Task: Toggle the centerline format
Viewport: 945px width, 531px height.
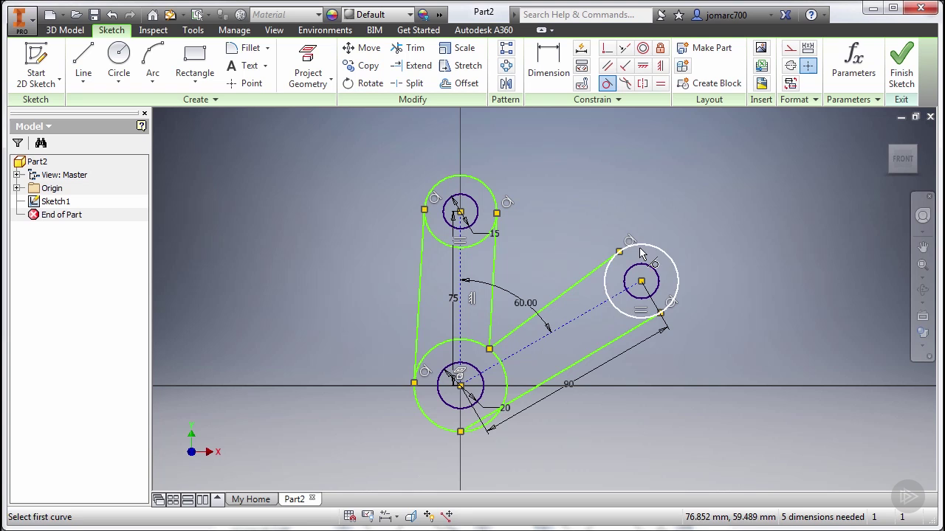Action: [x=791, y=66]
